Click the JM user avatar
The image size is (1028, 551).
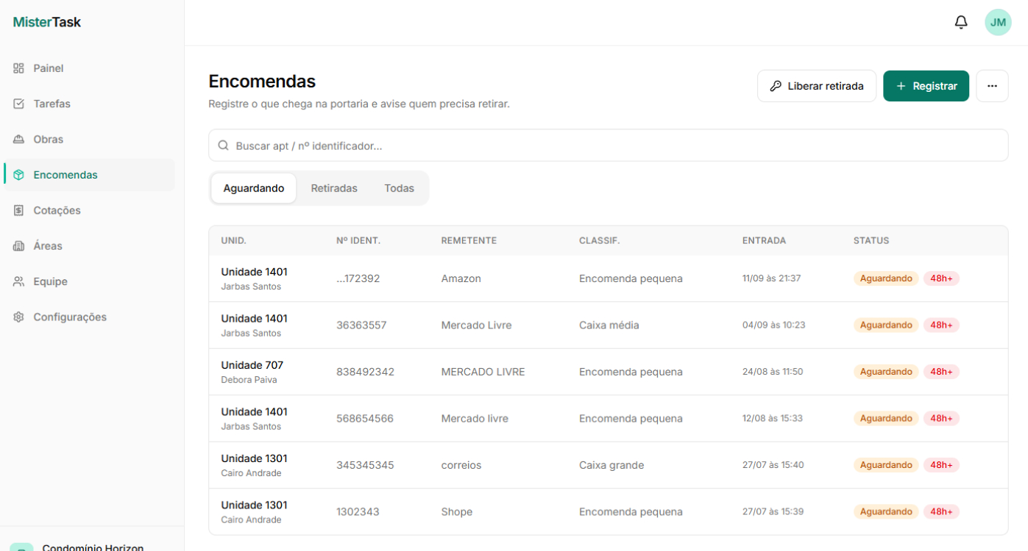point(998,23)
